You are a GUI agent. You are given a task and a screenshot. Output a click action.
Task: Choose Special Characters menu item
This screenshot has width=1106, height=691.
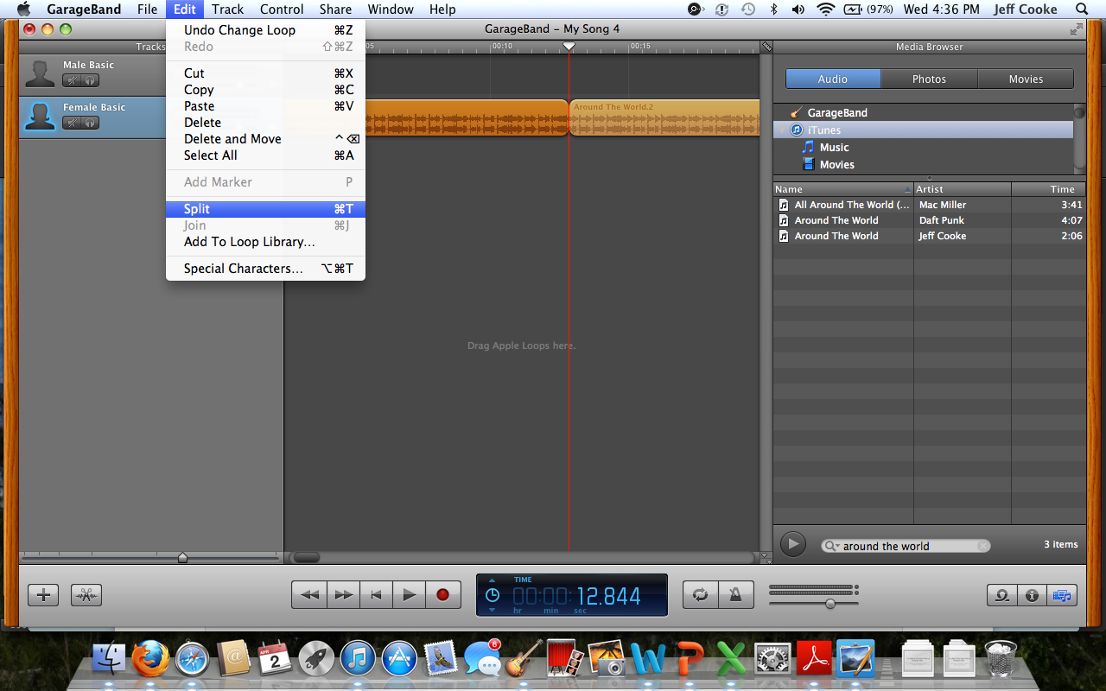pos(265,269)
